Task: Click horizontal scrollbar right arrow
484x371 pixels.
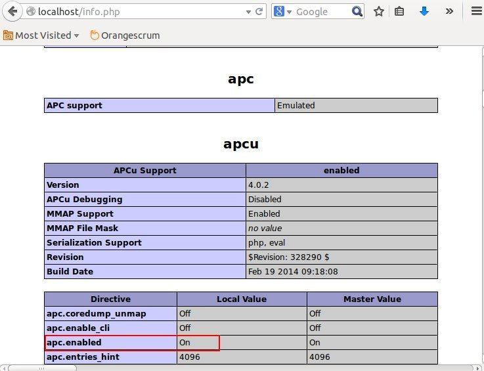Action: point(479,368)
